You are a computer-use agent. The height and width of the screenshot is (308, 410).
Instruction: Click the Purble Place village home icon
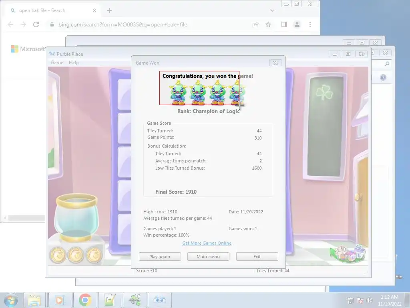click(348, 253)
